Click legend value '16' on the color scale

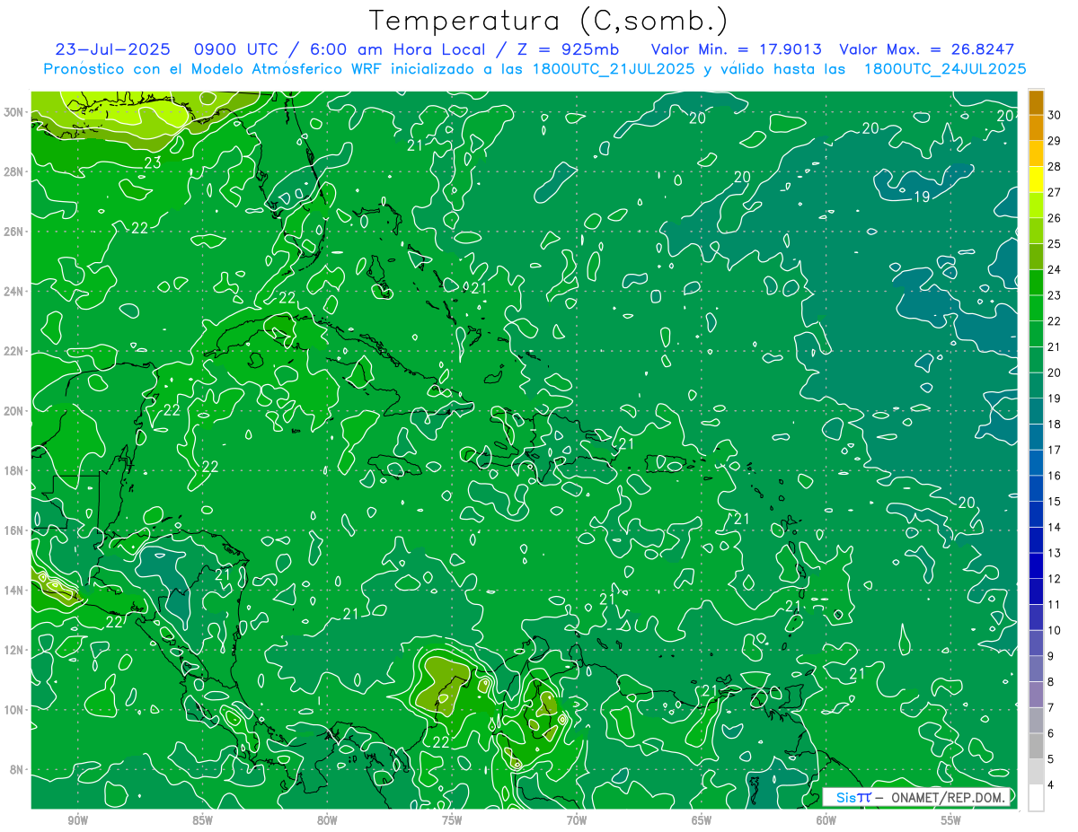1055,476
